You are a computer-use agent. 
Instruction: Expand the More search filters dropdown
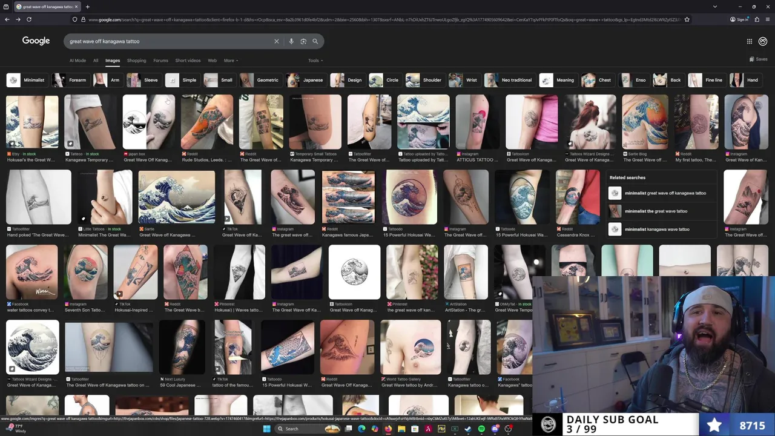231,61
